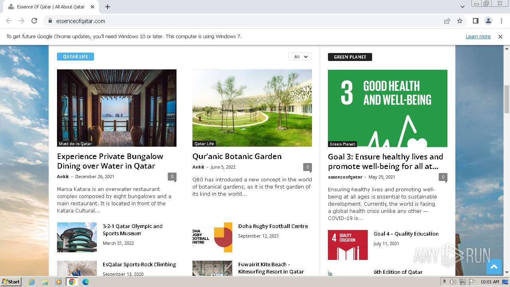The height and width of the screenshot is (287, 510).
Task: Expand the tab search chevron
Action: (x=462, y=7)
